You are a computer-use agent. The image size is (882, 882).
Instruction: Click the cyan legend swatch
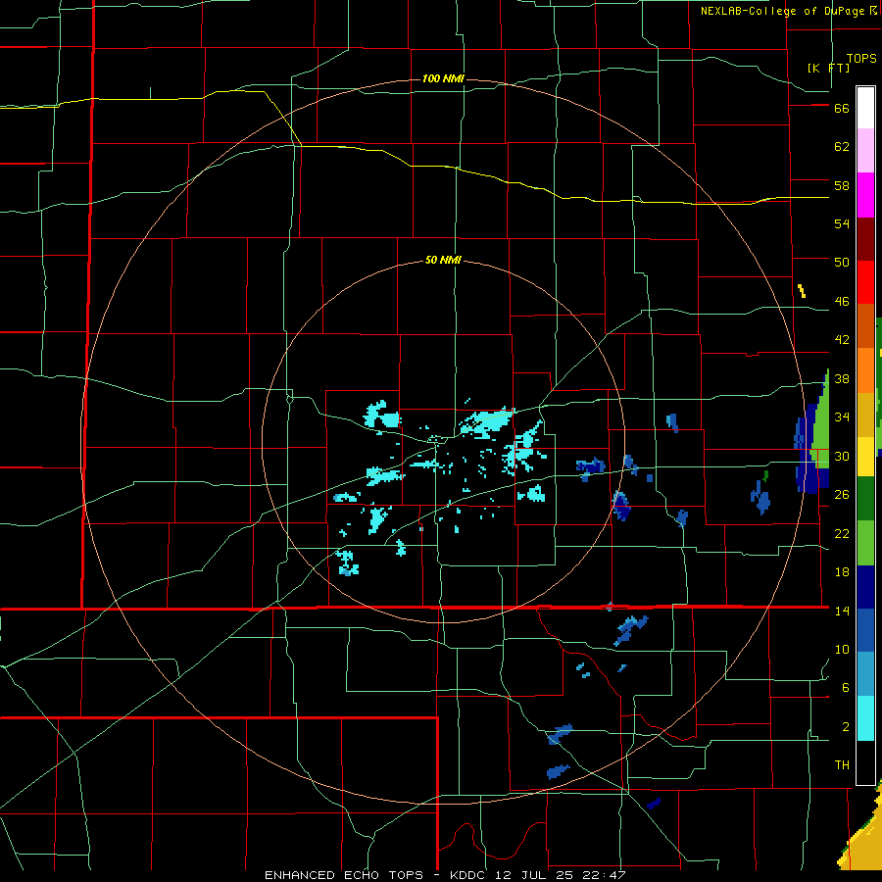click(865, 718)
